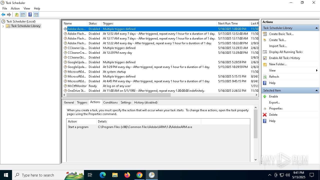Switch to the Conditions tab
Viewport: 320px width, 180px height.
pos(110,102)
